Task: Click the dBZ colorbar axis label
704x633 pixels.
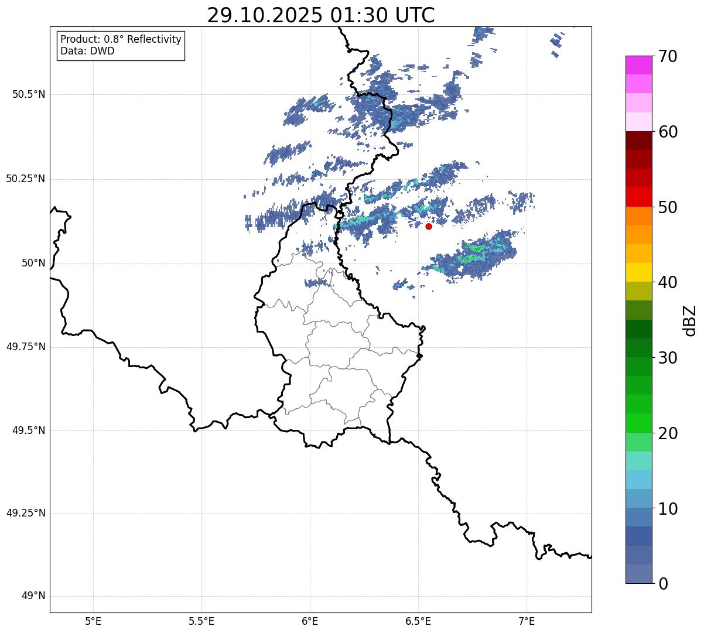Action: coord(690,320)
